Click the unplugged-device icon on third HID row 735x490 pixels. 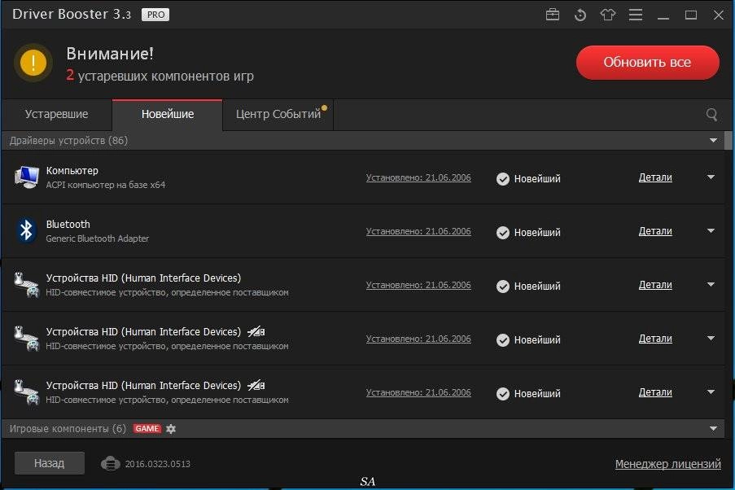256,386
